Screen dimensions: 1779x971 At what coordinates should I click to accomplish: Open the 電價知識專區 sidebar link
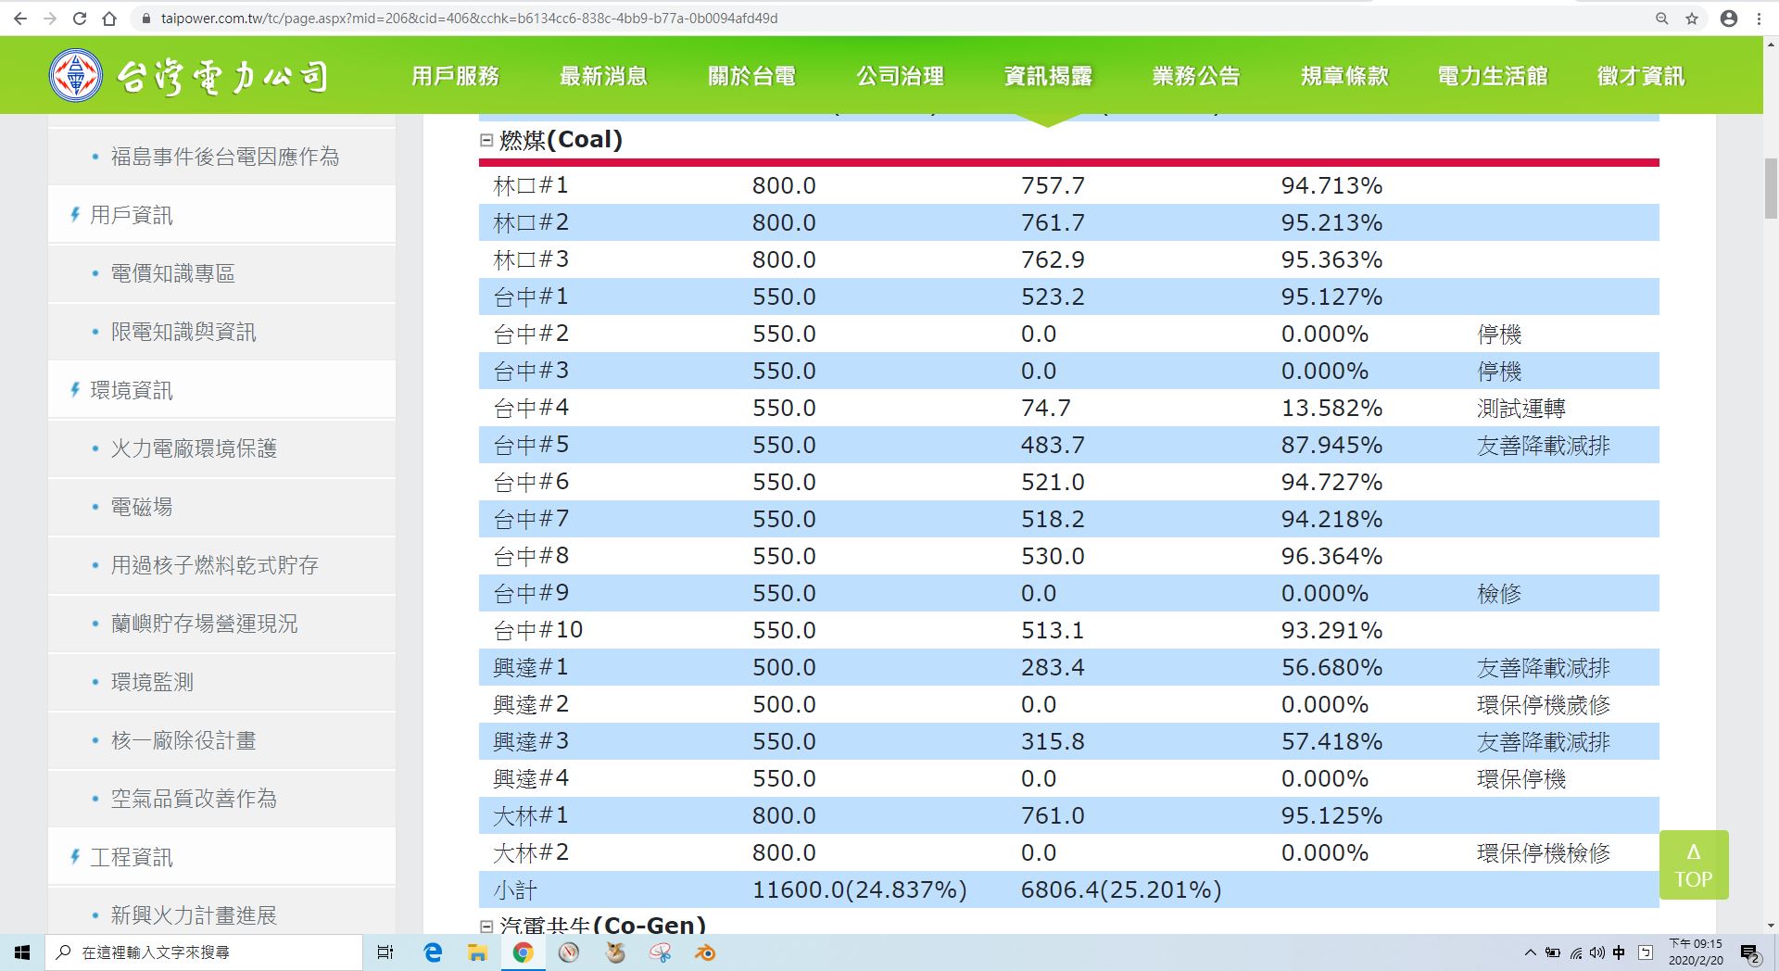pyautogui.click(x=173, y=273)
